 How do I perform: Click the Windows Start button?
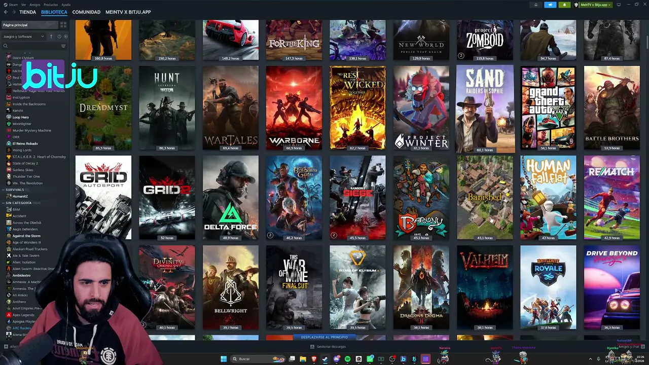224,359
